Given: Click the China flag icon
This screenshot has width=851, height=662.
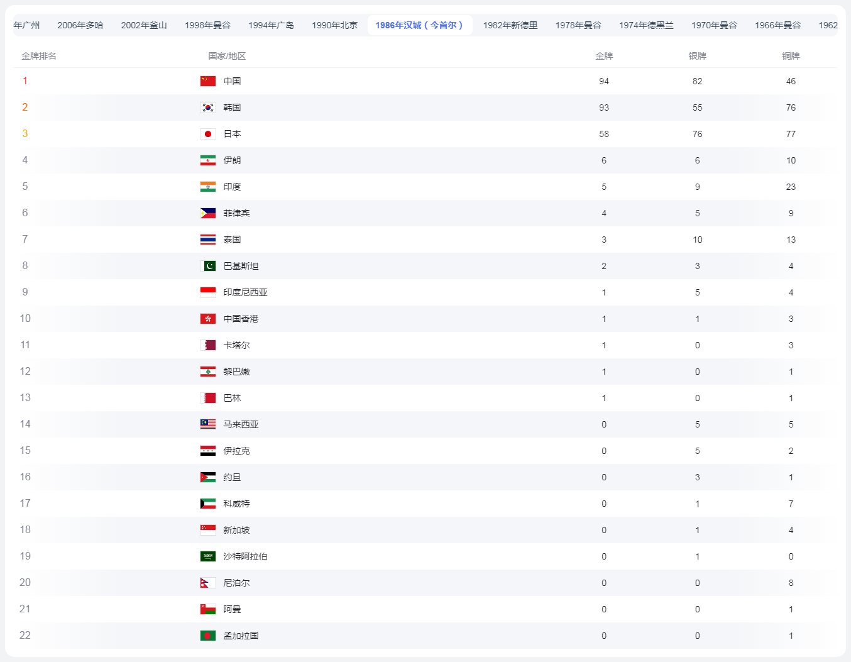Looking at the screenshot, I should coord(208,81).
